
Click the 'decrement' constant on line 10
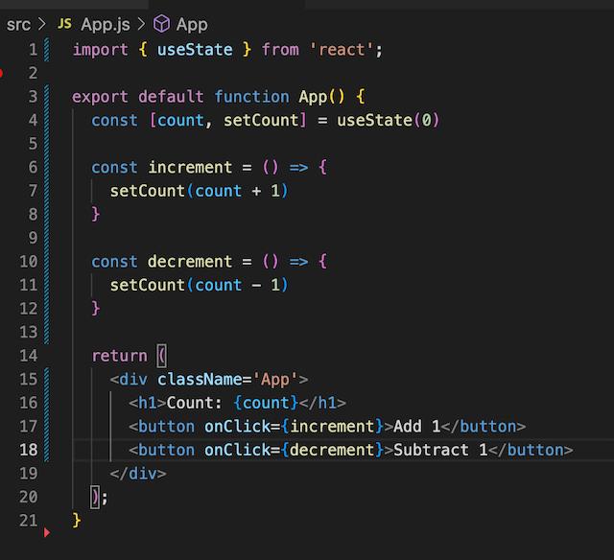[x=190, y=262]
